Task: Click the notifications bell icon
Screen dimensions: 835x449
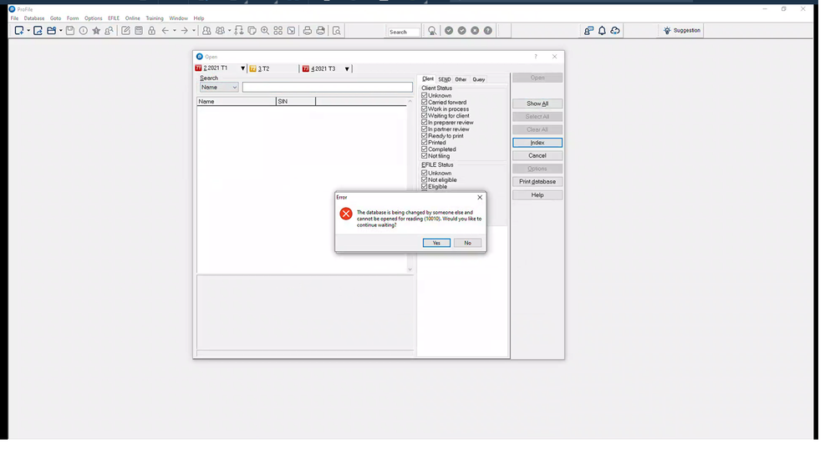Action: 602,31
